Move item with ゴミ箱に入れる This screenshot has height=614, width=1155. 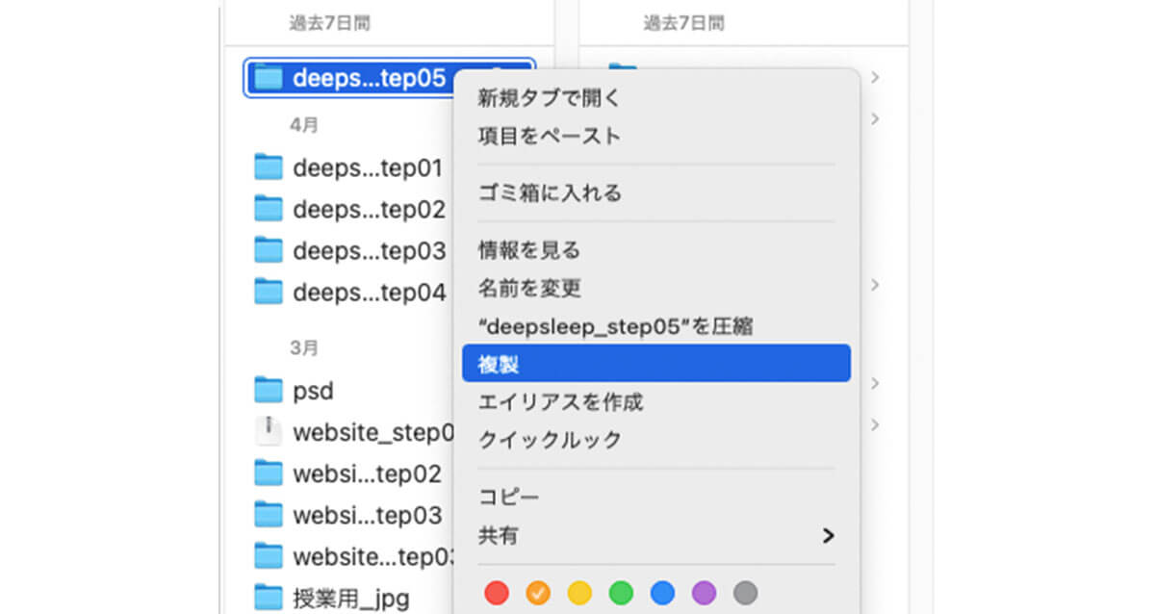tap(550, 193)
